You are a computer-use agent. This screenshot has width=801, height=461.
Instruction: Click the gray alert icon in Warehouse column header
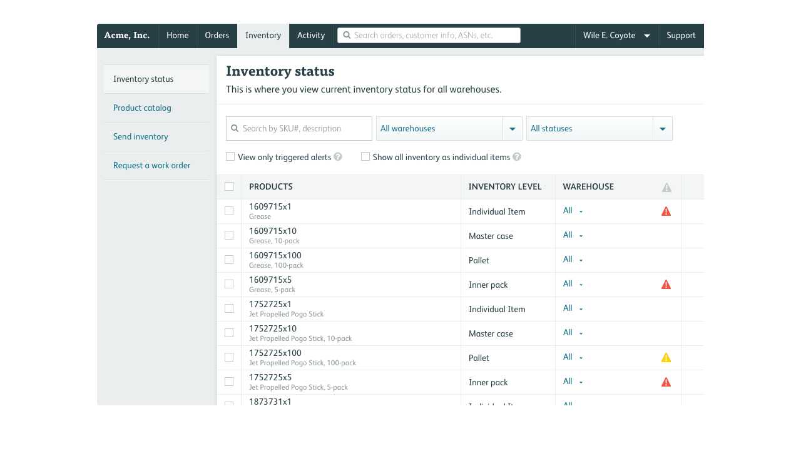pyautogui.click(x=666, y=187)
